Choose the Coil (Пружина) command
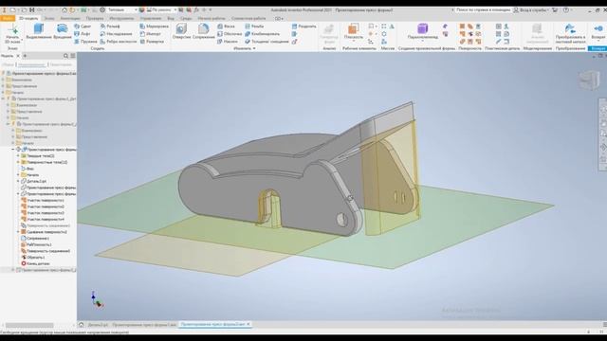Image resolution: width=607 pixels, height=341 pixels. coord(85,42)
